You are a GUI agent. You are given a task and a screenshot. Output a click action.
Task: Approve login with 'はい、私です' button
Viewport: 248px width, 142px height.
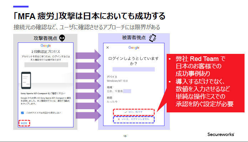pyautogui.click(x=134, y=112)
